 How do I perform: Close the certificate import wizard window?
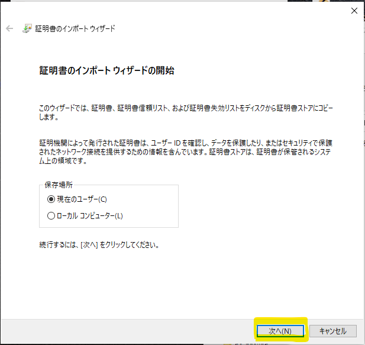354,11
